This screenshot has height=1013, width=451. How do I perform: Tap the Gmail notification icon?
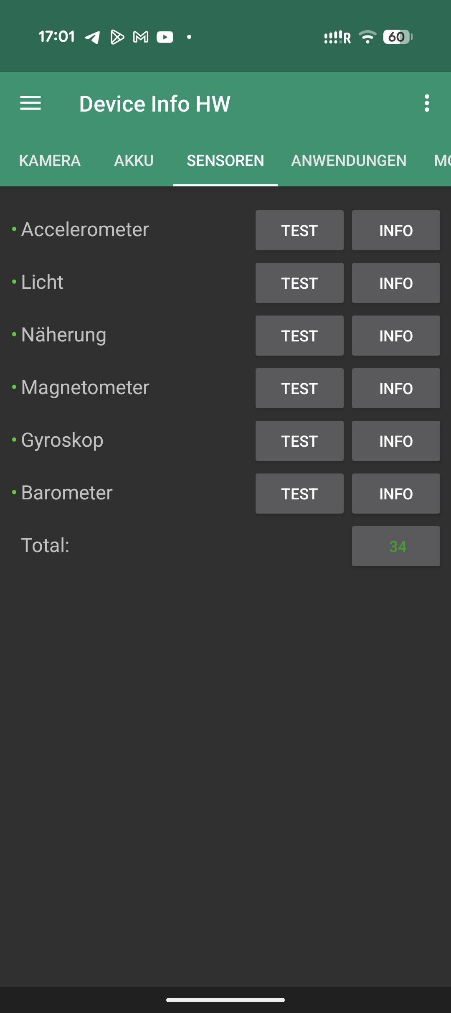pyautogui.click(x=141, y=37)
